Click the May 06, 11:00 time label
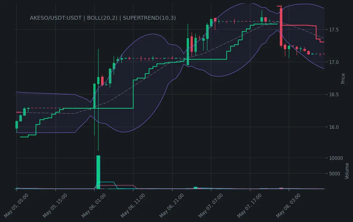Viewport: 353px width, 222px height. click(x=132, y=206)
